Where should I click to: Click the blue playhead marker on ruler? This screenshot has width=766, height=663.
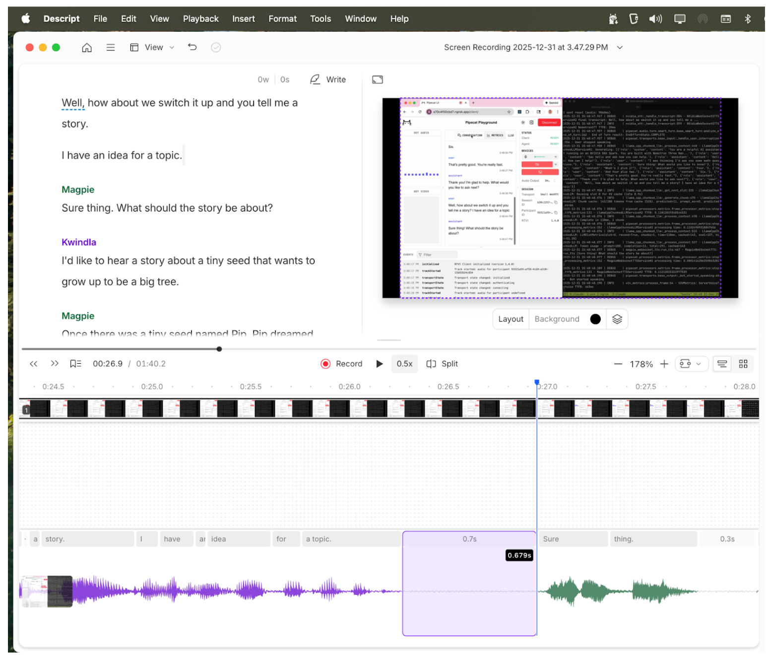[x=537, y=383]
